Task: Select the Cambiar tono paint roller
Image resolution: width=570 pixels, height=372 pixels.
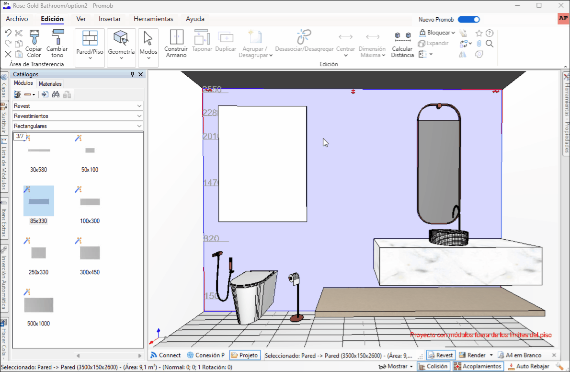Action: [x=57, y=44]
